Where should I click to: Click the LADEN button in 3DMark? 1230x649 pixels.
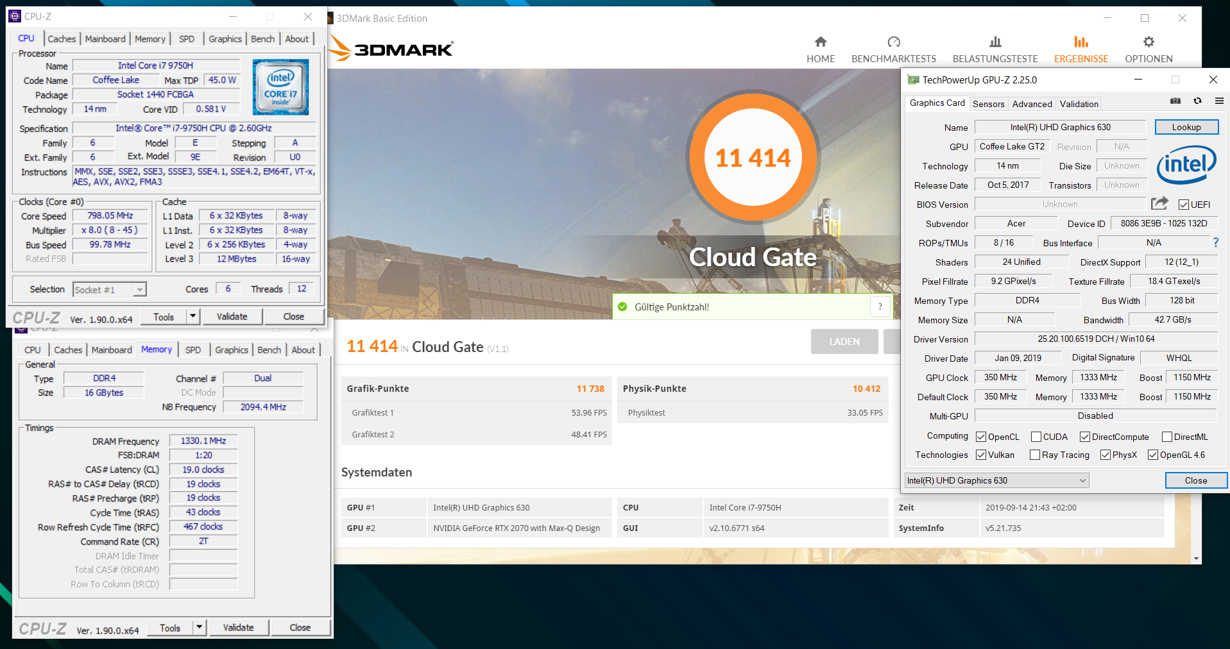[x=844, y=341]
